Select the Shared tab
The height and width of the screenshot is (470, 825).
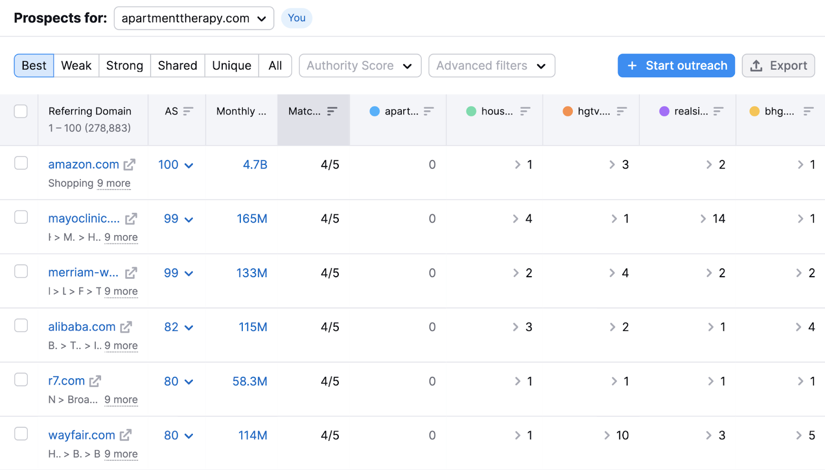click(x=177, y=65)
